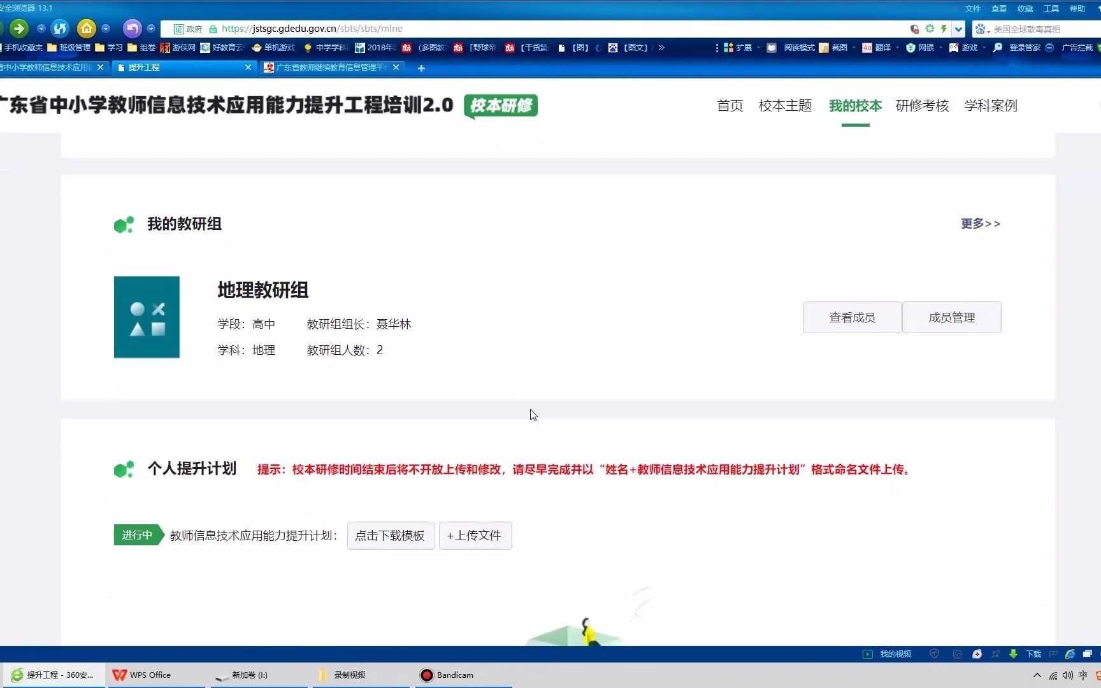
Task: Open the 截图 screenshot tool
Action: (x=838, y=48)
